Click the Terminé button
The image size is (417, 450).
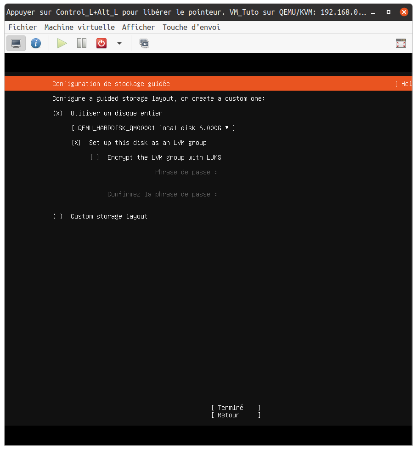click(236, 408)
